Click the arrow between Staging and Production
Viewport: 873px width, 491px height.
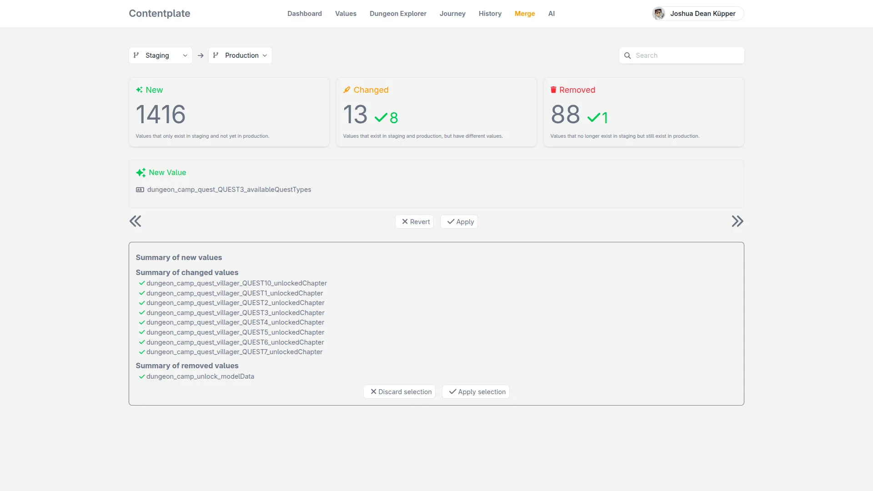point(201,55)
